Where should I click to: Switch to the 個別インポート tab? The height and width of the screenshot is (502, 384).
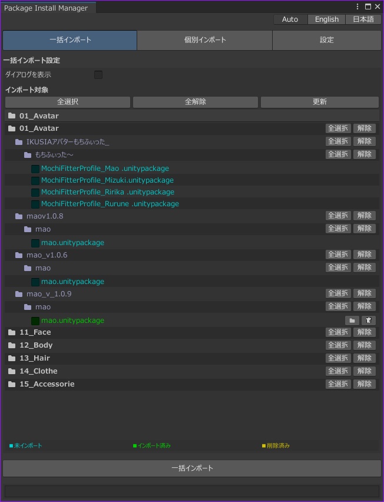point(204,40)
